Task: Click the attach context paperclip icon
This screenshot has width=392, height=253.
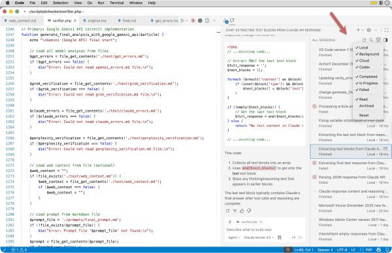Action: [230, 222]
